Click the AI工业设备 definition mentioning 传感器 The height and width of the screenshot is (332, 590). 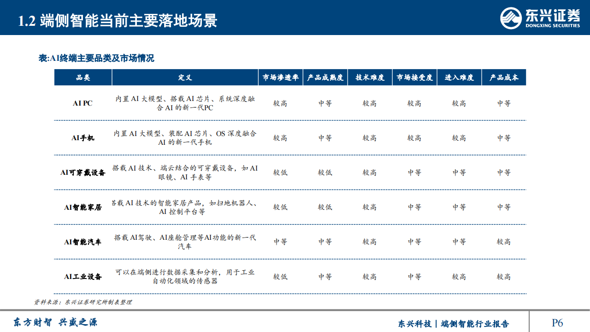click(185, 277)
